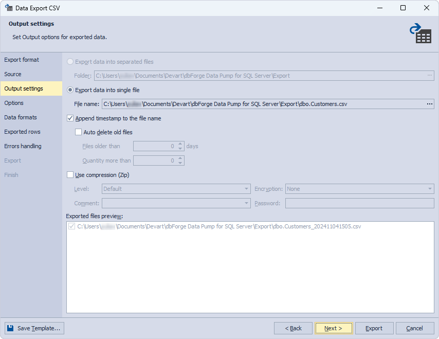Select the Output settings page
Viewport: 439px width, 339px height.
pyautogui.click(x=31, y=88)
